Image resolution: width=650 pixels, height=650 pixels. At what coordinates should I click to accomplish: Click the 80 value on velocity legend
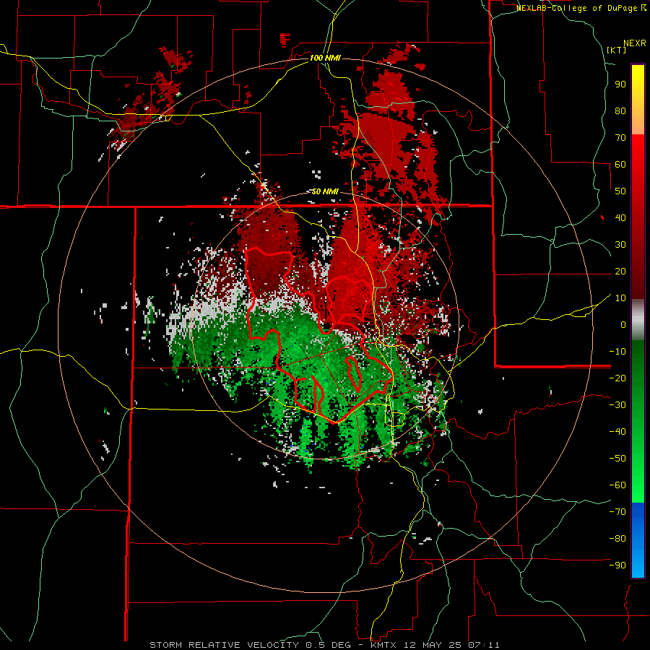click(620, 110)
